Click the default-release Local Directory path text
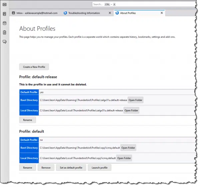This screenshot has height=187, width=200. coord(81,110)
